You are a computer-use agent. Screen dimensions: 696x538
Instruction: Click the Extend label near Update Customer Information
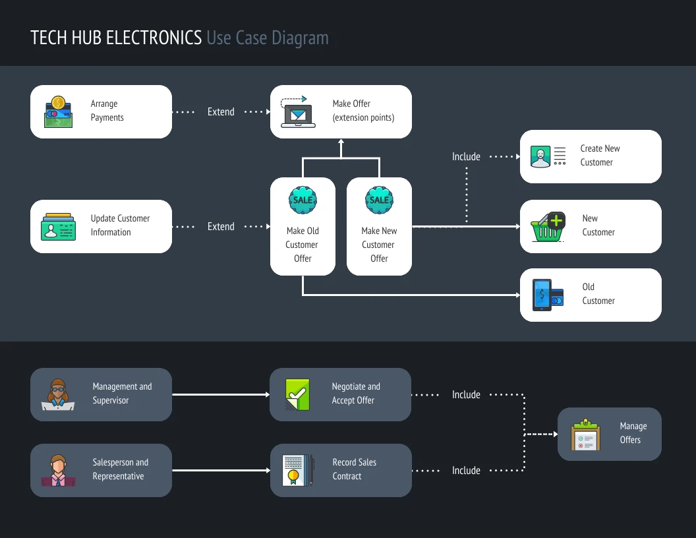pos(221,226)
